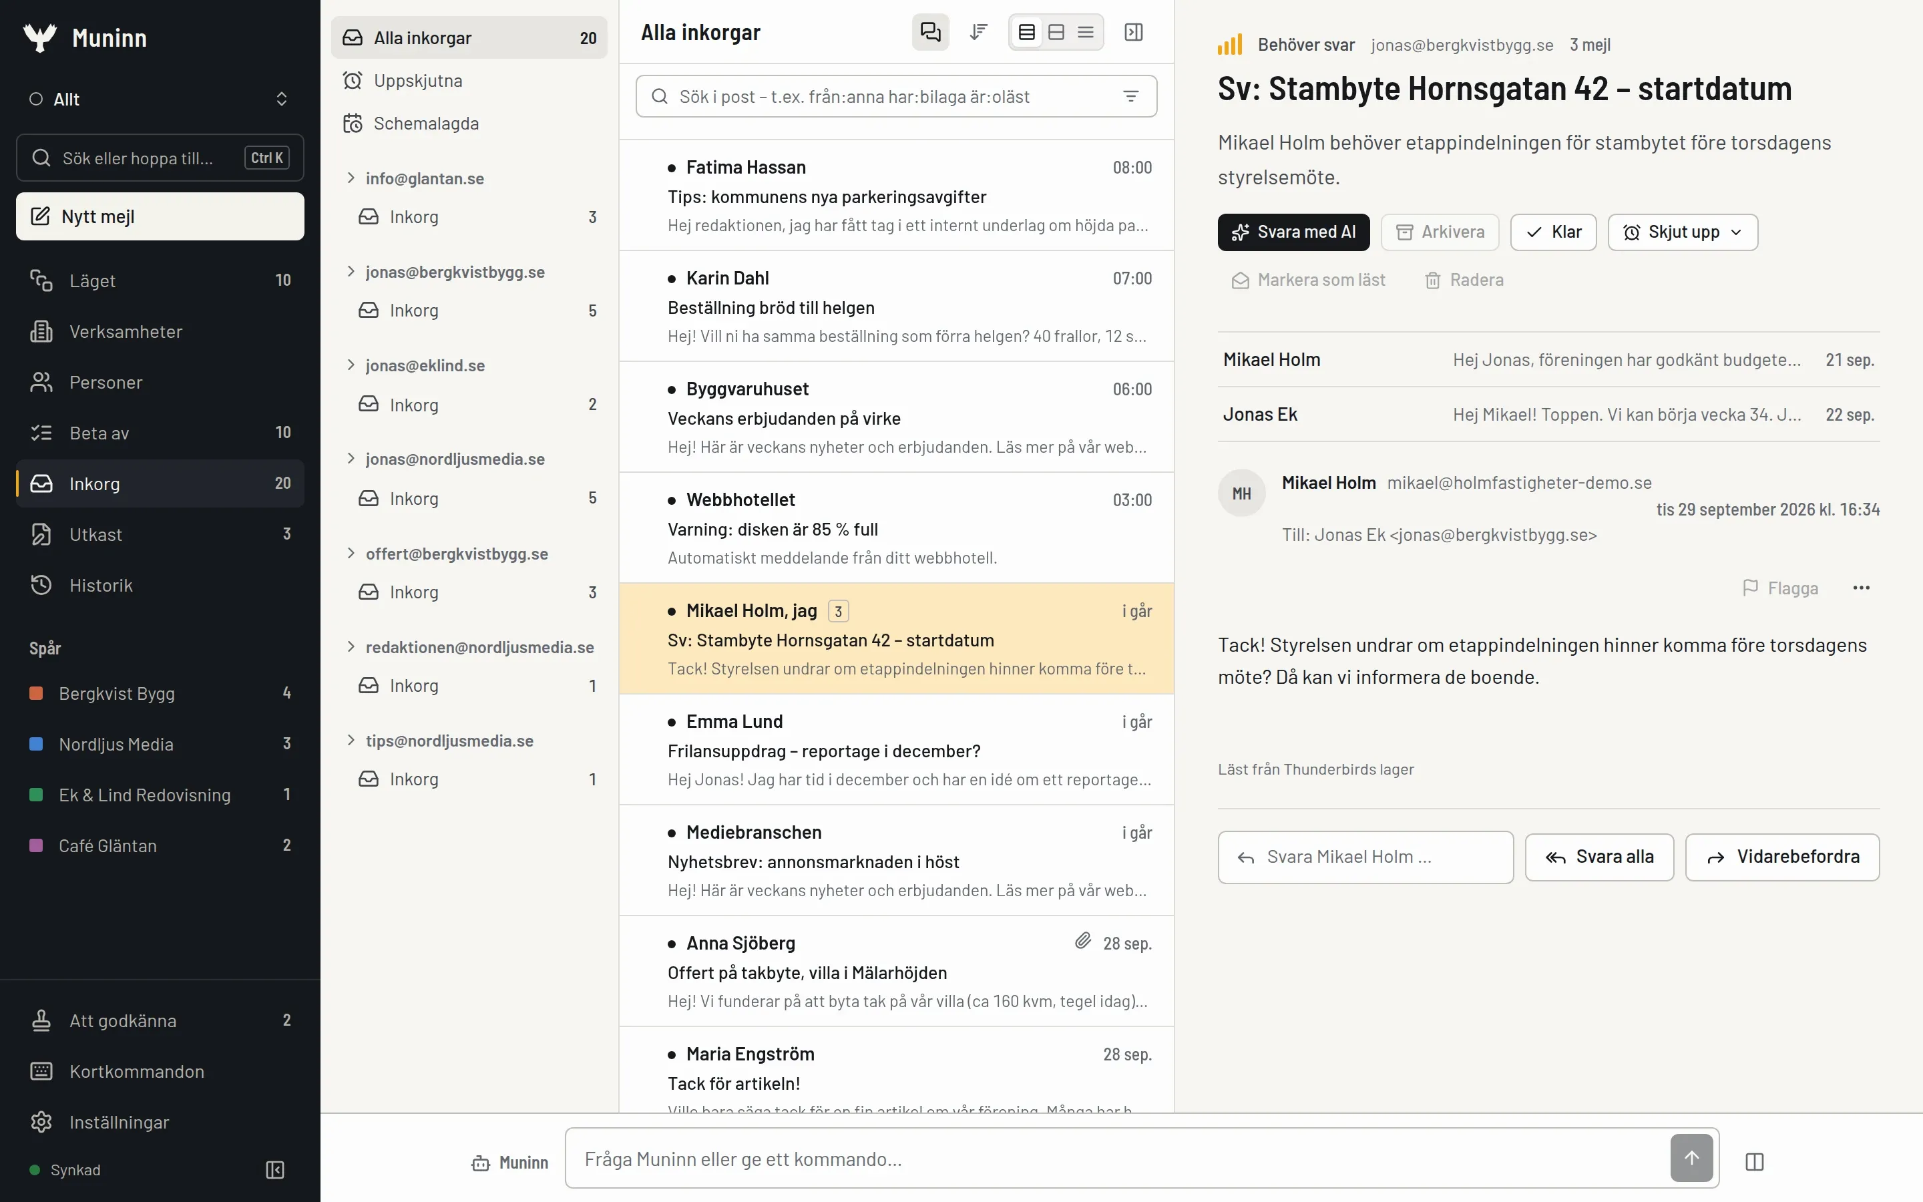Switch to the medium density view
Image resolution: width=1923 pixels, height=1202 pixels.
(x=1056, y=33)
